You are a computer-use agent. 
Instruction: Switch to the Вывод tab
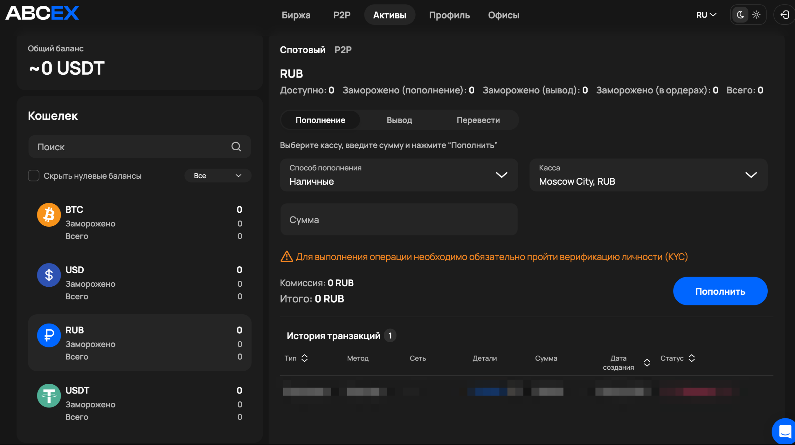pyautogui.click(x=399, y=120)
